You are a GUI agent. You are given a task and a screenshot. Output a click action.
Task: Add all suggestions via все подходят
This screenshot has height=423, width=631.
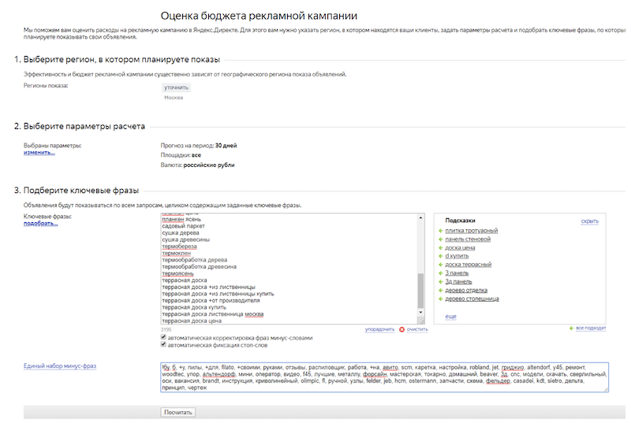[591, 328]
